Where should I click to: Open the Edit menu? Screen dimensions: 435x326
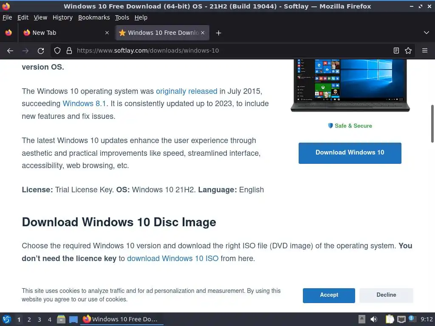[x=23, y=17]
